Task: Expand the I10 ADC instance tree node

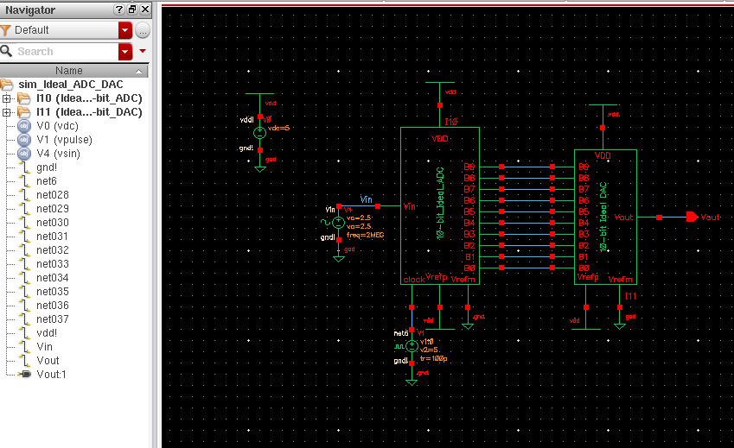Action: pyautogui.click(x=8, y=98)
